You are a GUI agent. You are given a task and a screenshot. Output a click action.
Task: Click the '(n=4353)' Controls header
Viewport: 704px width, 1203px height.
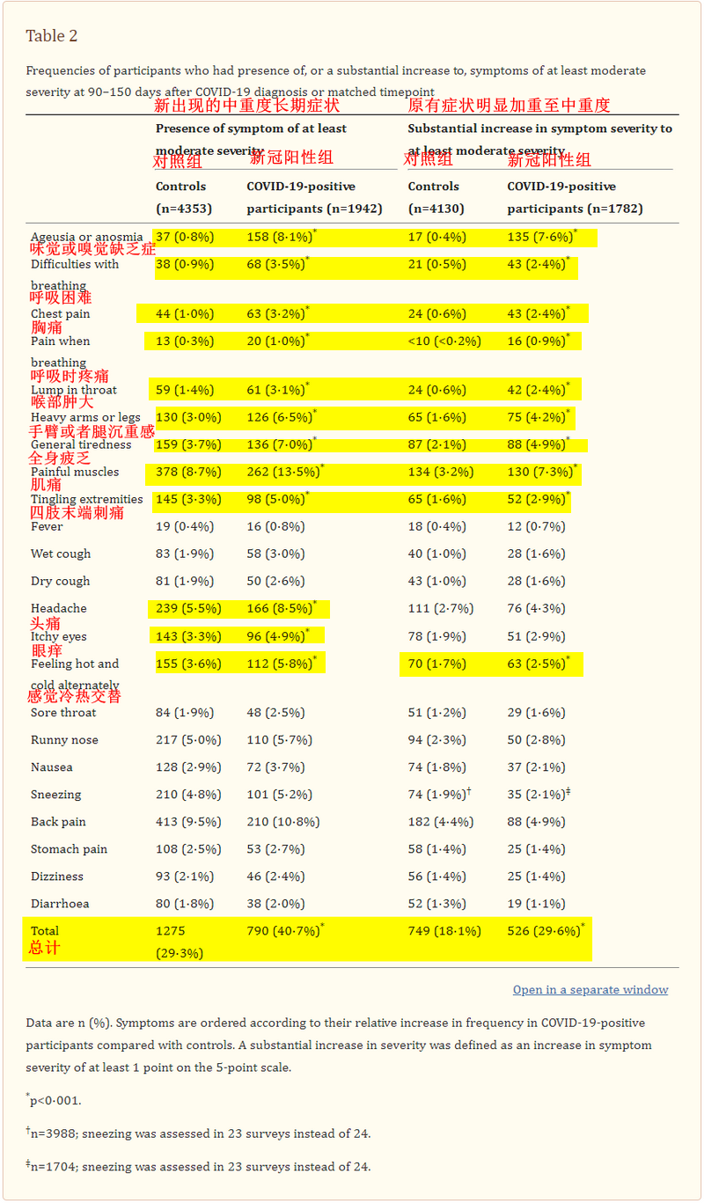[184, 209]
